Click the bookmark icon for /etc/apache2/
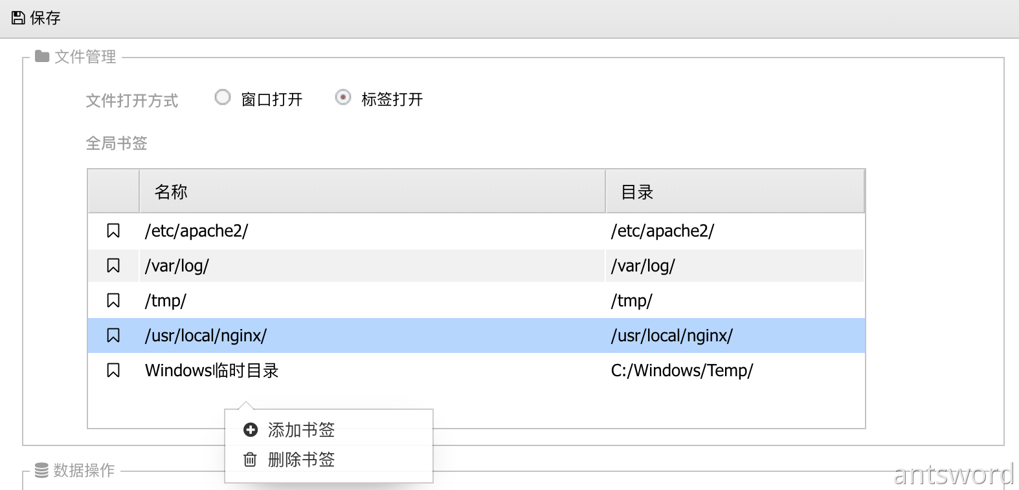The image size is (1019, 490). tap(113, 231)
